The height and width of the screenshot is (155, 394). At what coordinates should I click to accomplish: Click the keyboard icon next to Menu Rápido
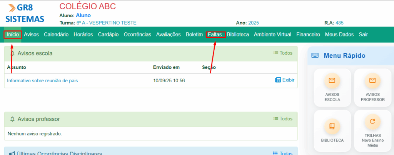tap(316, 55)
